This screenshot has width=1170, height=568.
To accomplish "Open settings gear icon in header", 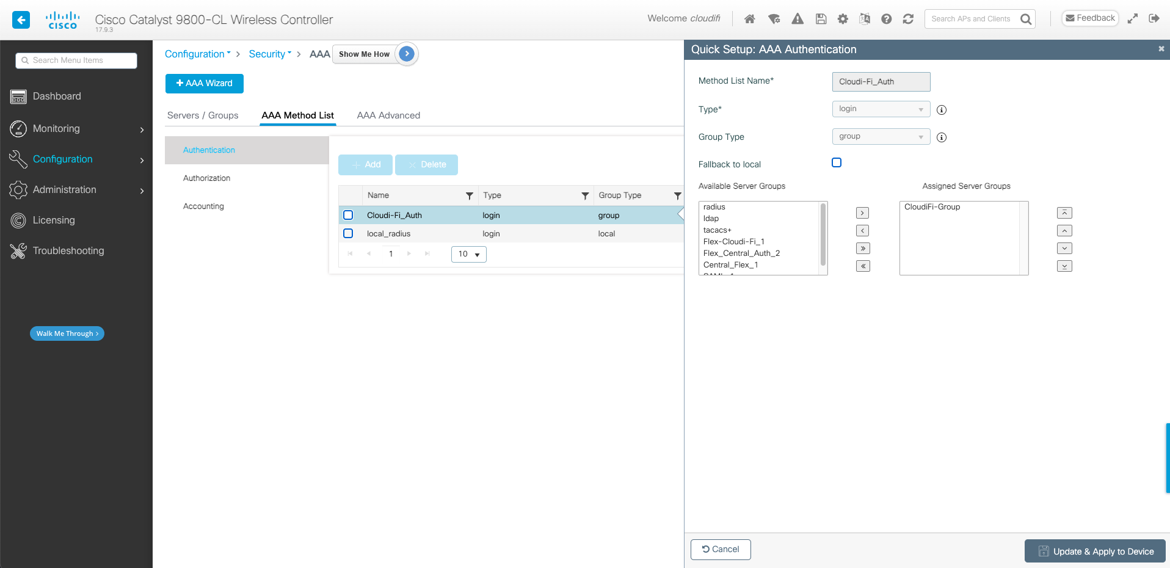I will pos(843,19).
